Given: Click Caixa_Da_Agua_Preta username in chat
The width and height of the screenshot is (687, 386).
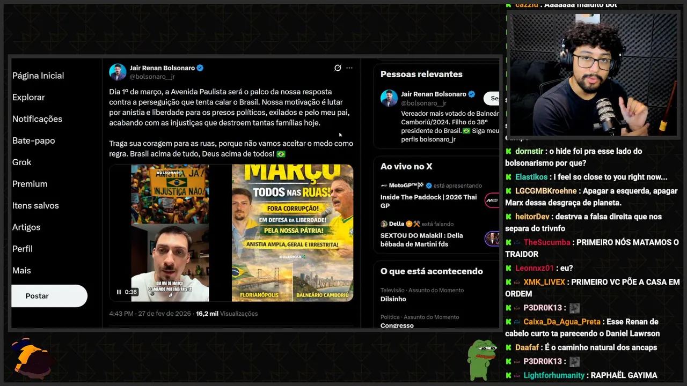Looking at the screenshot, I should (x=562, y=322).
